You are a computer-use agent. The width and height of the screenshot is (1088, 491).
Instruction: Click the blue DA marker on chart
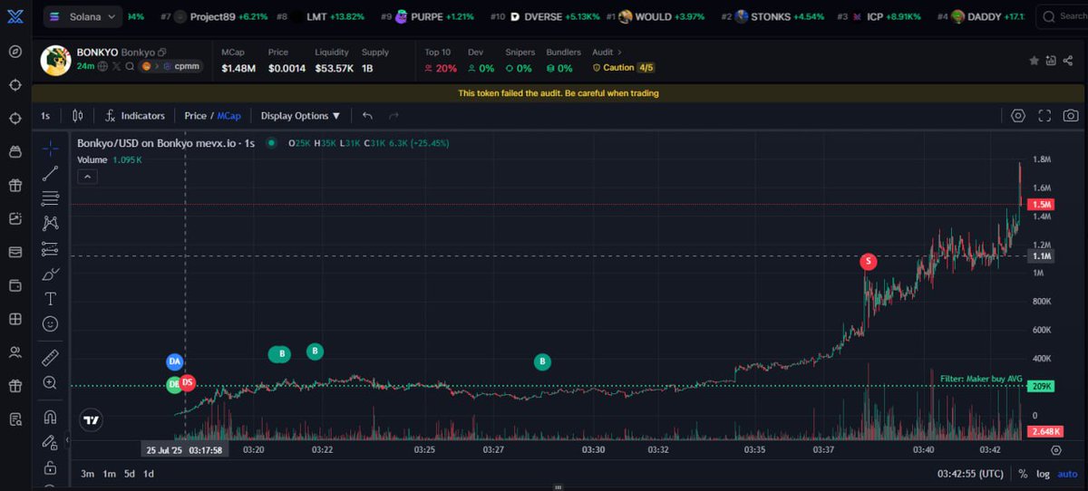[x=175, y=361]
